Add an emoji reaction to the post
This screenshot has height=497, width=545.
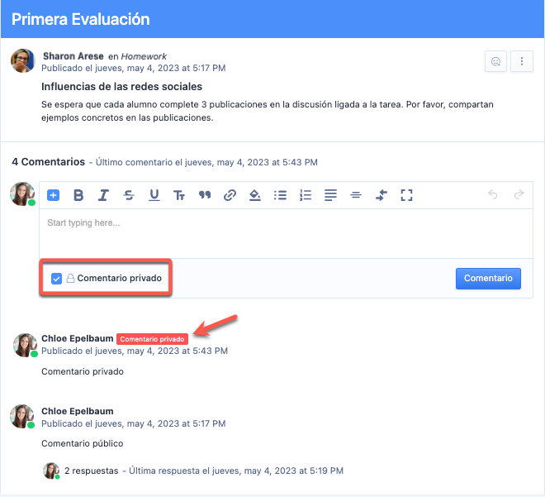coord(495,61)
